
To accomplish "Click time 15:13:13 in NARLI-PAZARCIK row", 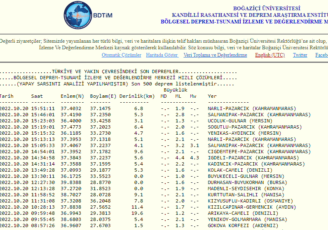I will (43, 139).
